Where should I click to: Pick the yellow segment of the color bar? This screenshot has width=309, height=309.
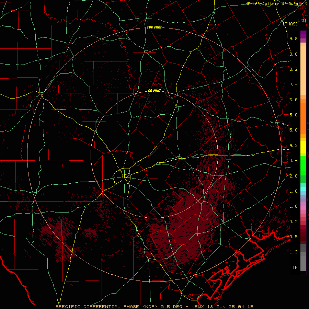(x=303, y=147)
